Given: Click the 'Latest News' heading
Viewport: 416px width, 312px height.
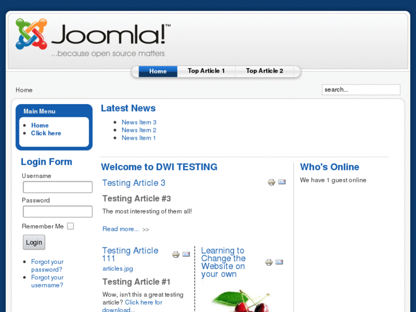Looking at the screenshot, I should [128, 108].
